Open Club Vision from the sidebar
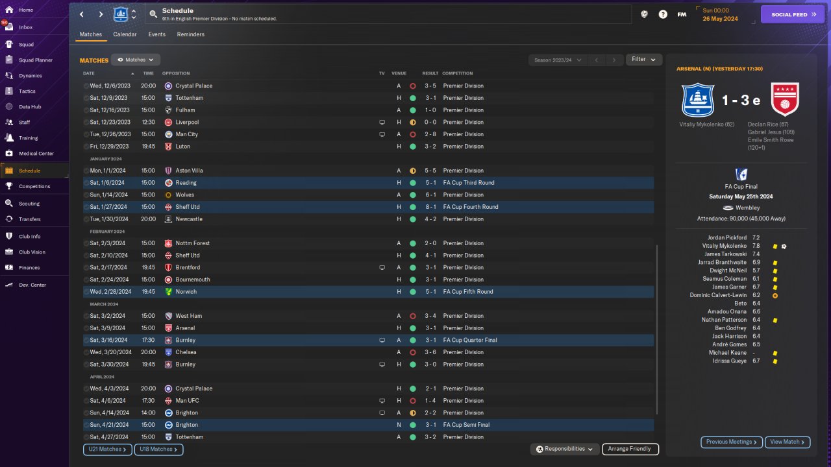 point(32,252)
